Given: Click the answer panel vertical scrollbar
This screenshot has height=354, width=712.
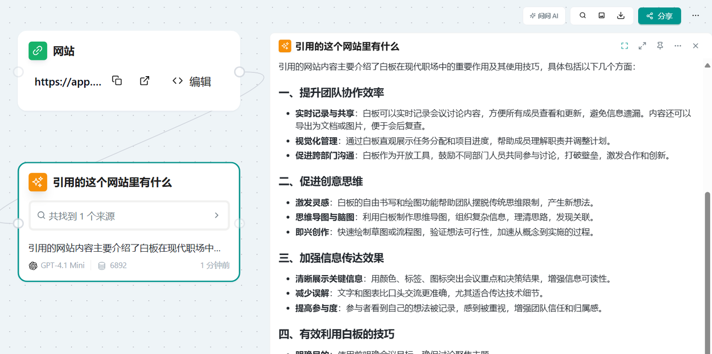Looking at the screenshot, I should [x=708, y=267].
